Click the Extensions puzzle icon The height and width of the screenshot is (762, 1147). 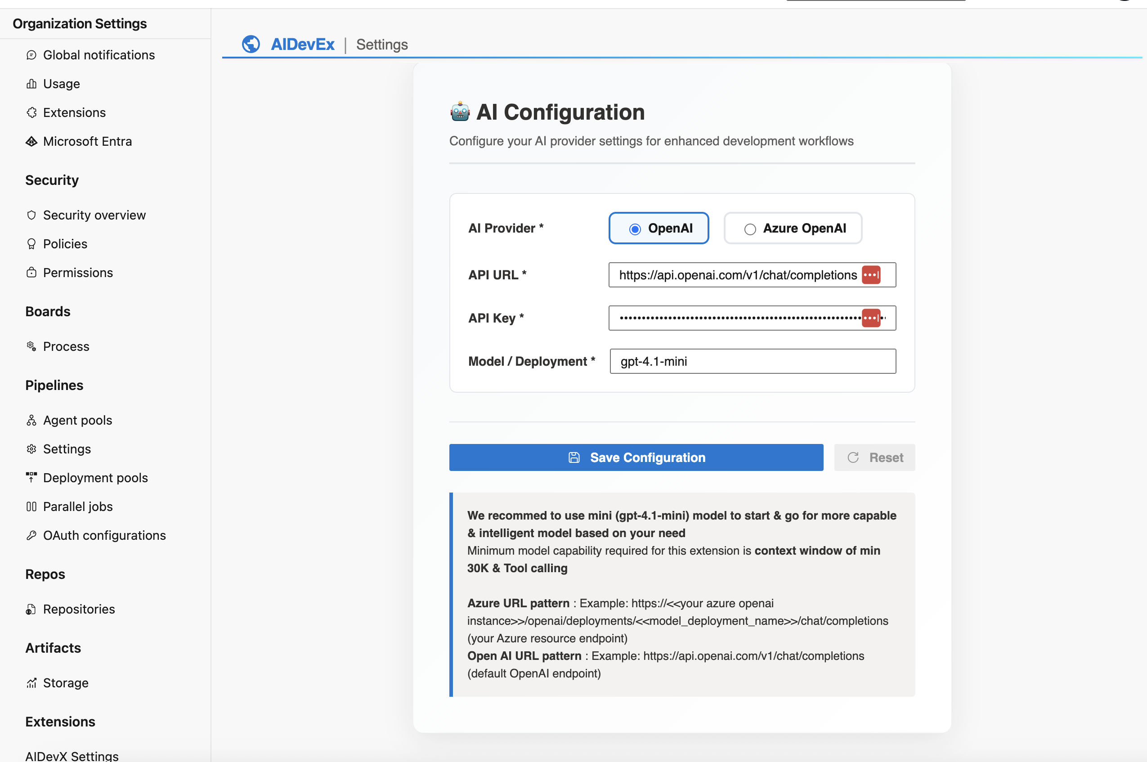[31, 112]
